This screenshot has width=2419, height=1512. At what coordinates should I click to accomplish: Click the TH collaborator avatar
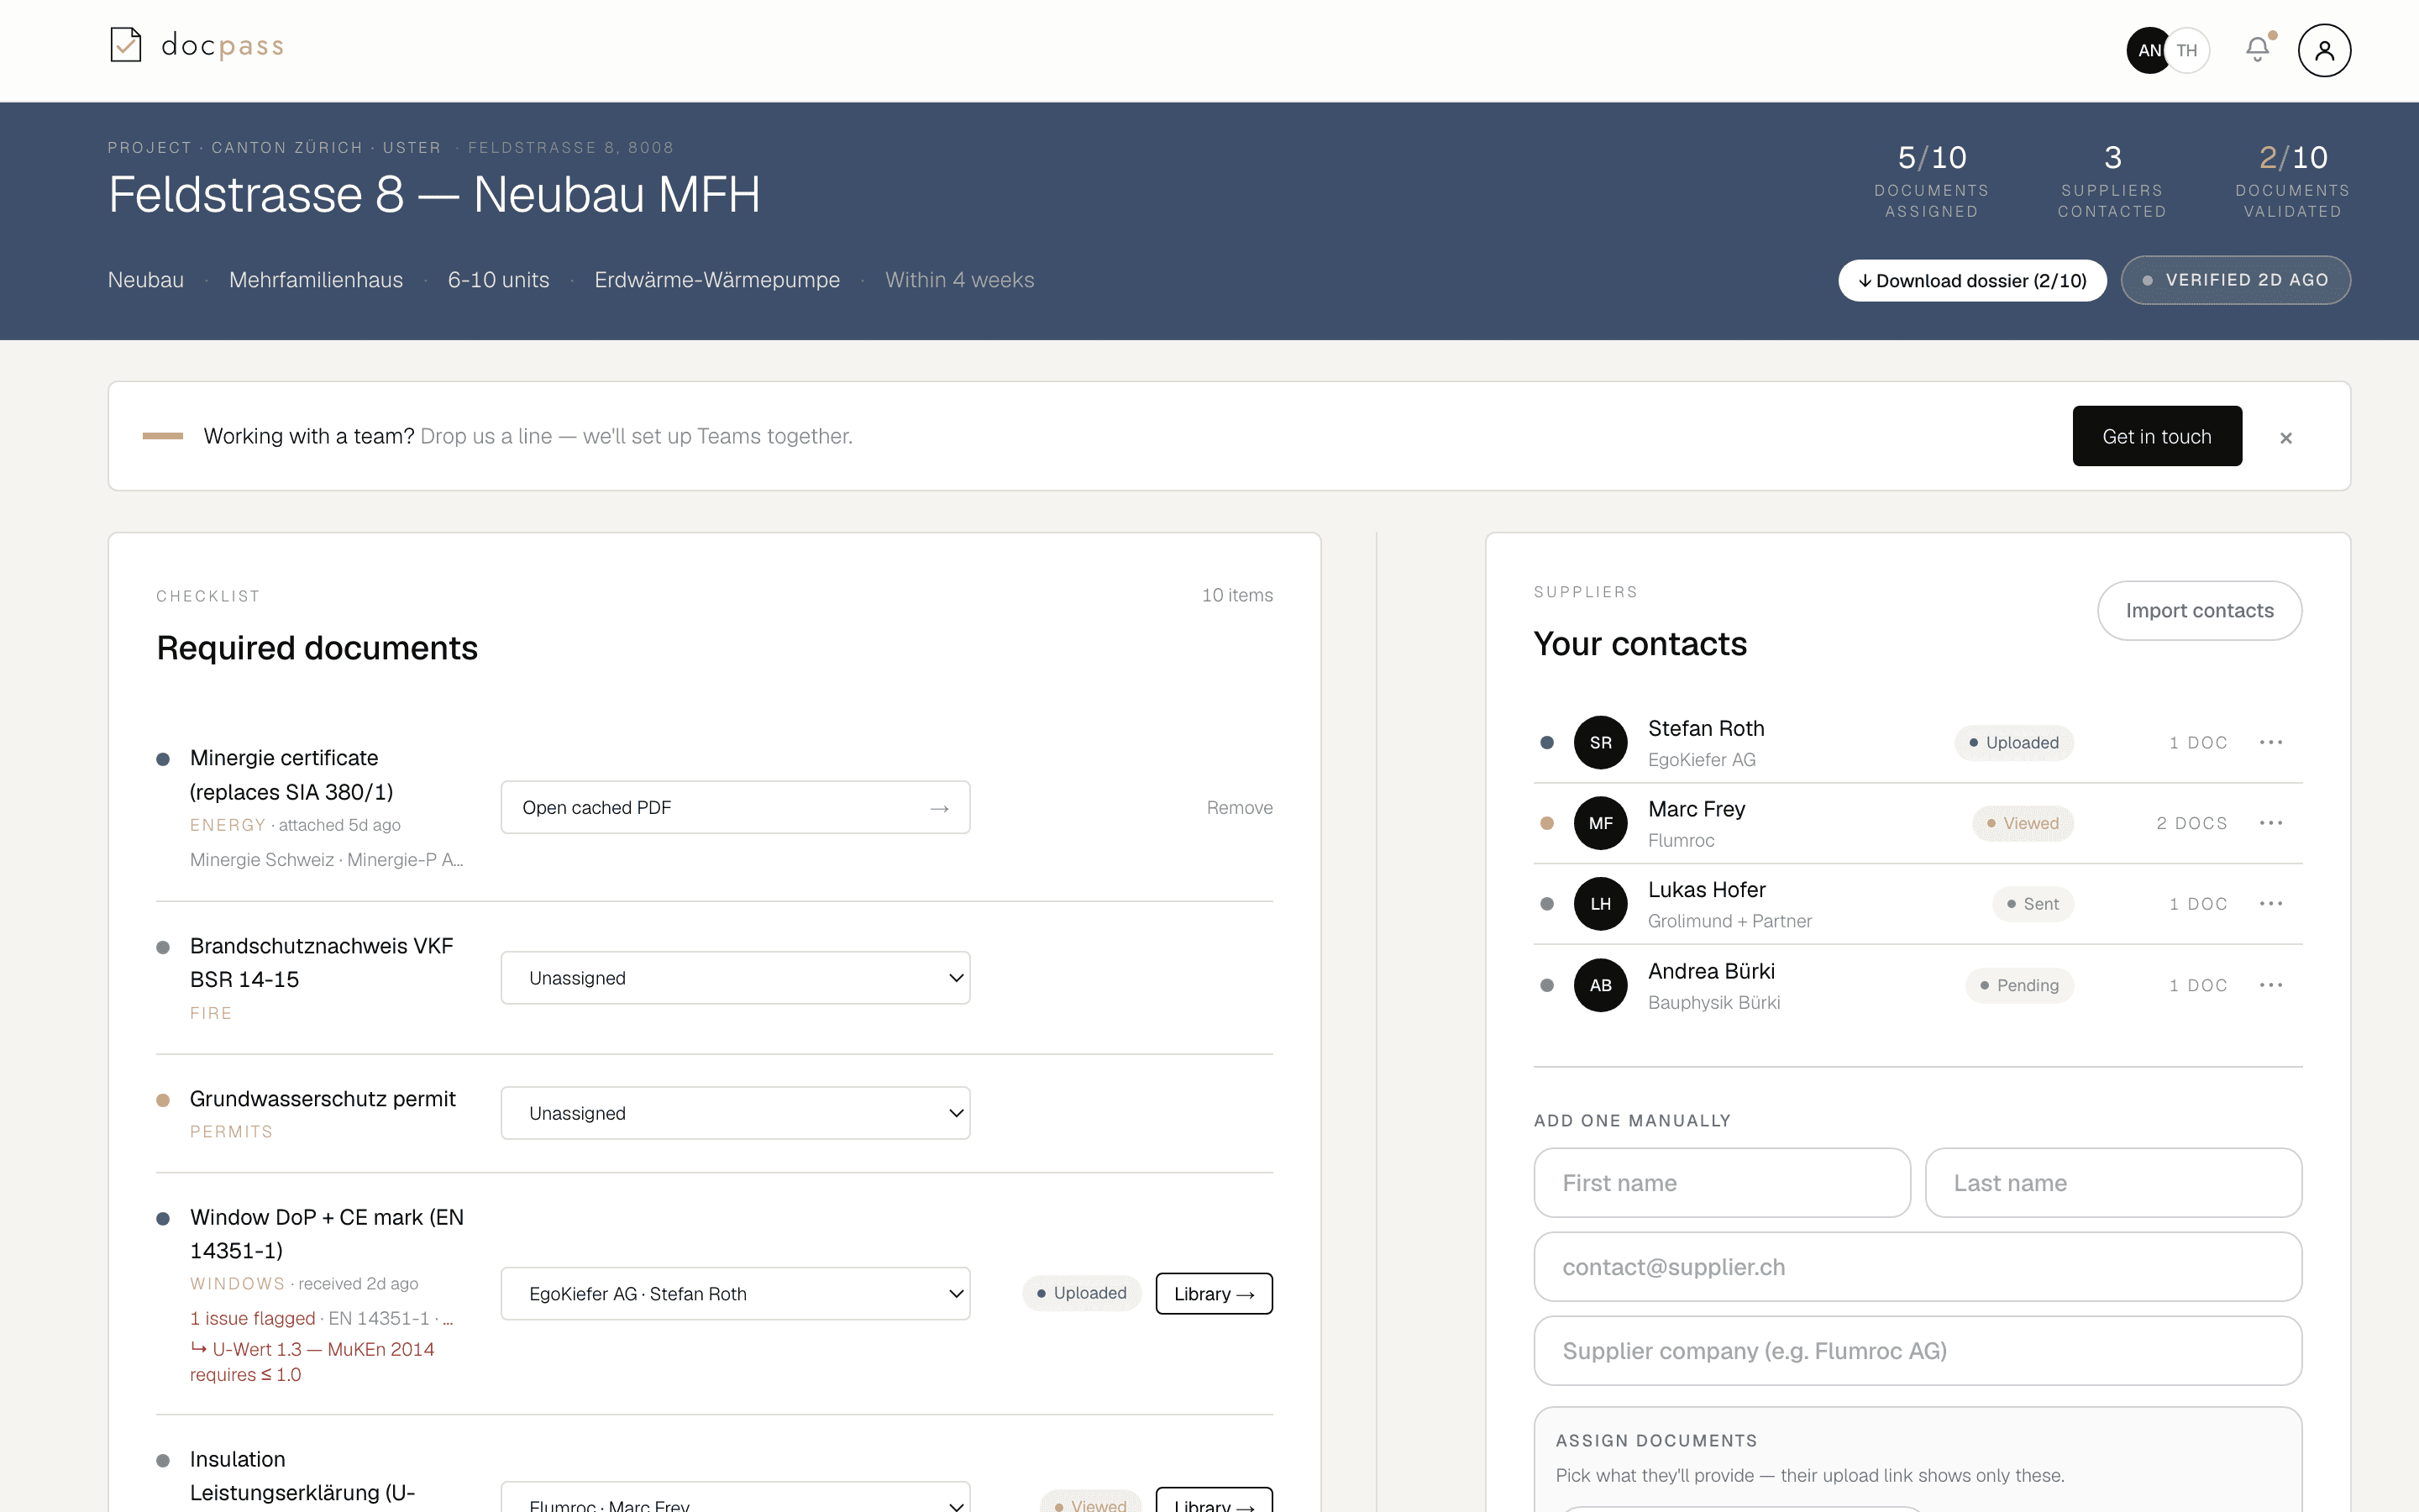click(2187, 50)
